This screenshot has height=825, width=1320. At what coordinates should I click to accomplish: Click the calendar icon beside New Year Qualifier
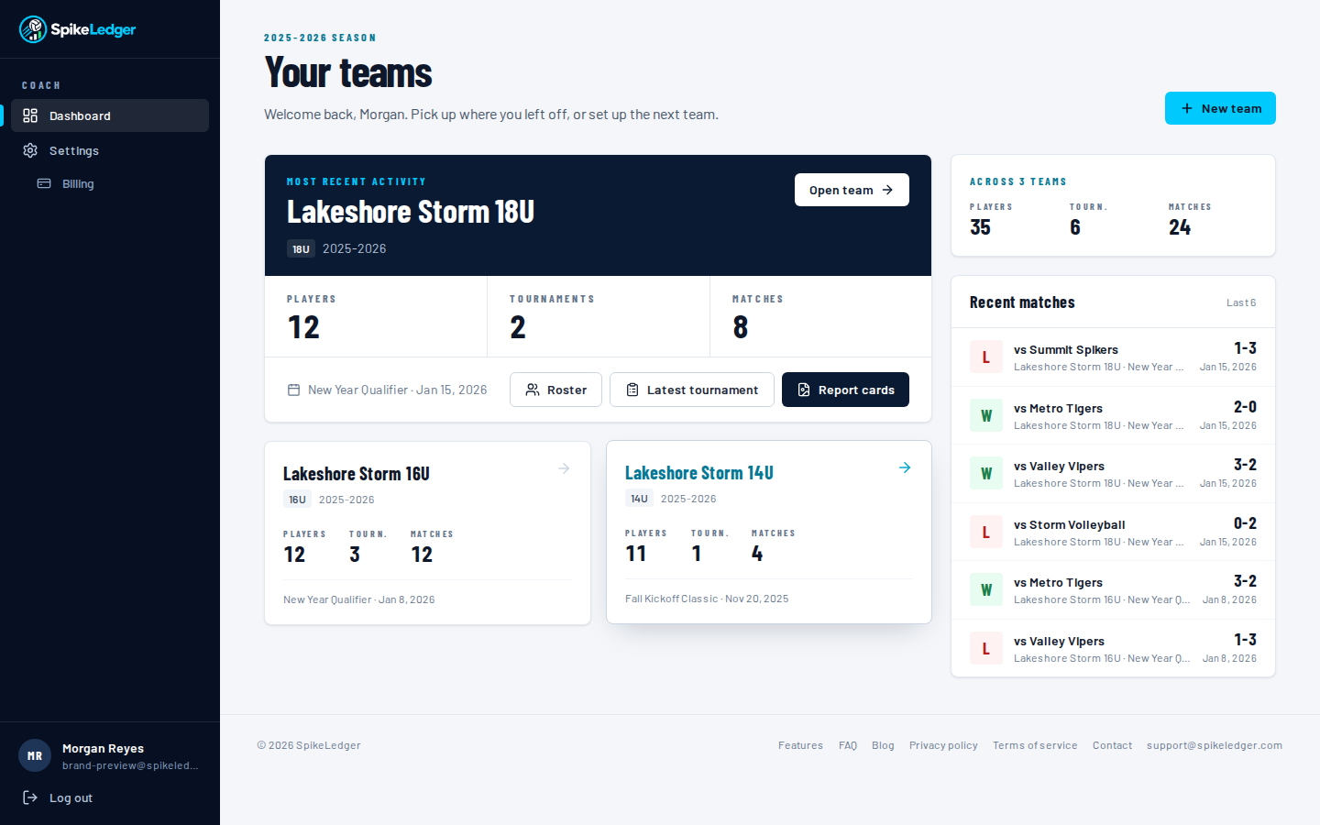point(293,390)
